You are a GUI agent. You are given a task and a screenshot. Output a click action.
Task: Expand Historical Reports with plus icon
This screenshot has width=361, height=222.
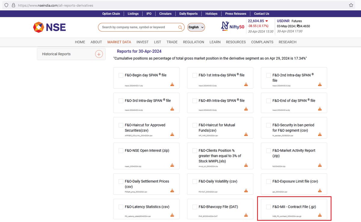99,54
